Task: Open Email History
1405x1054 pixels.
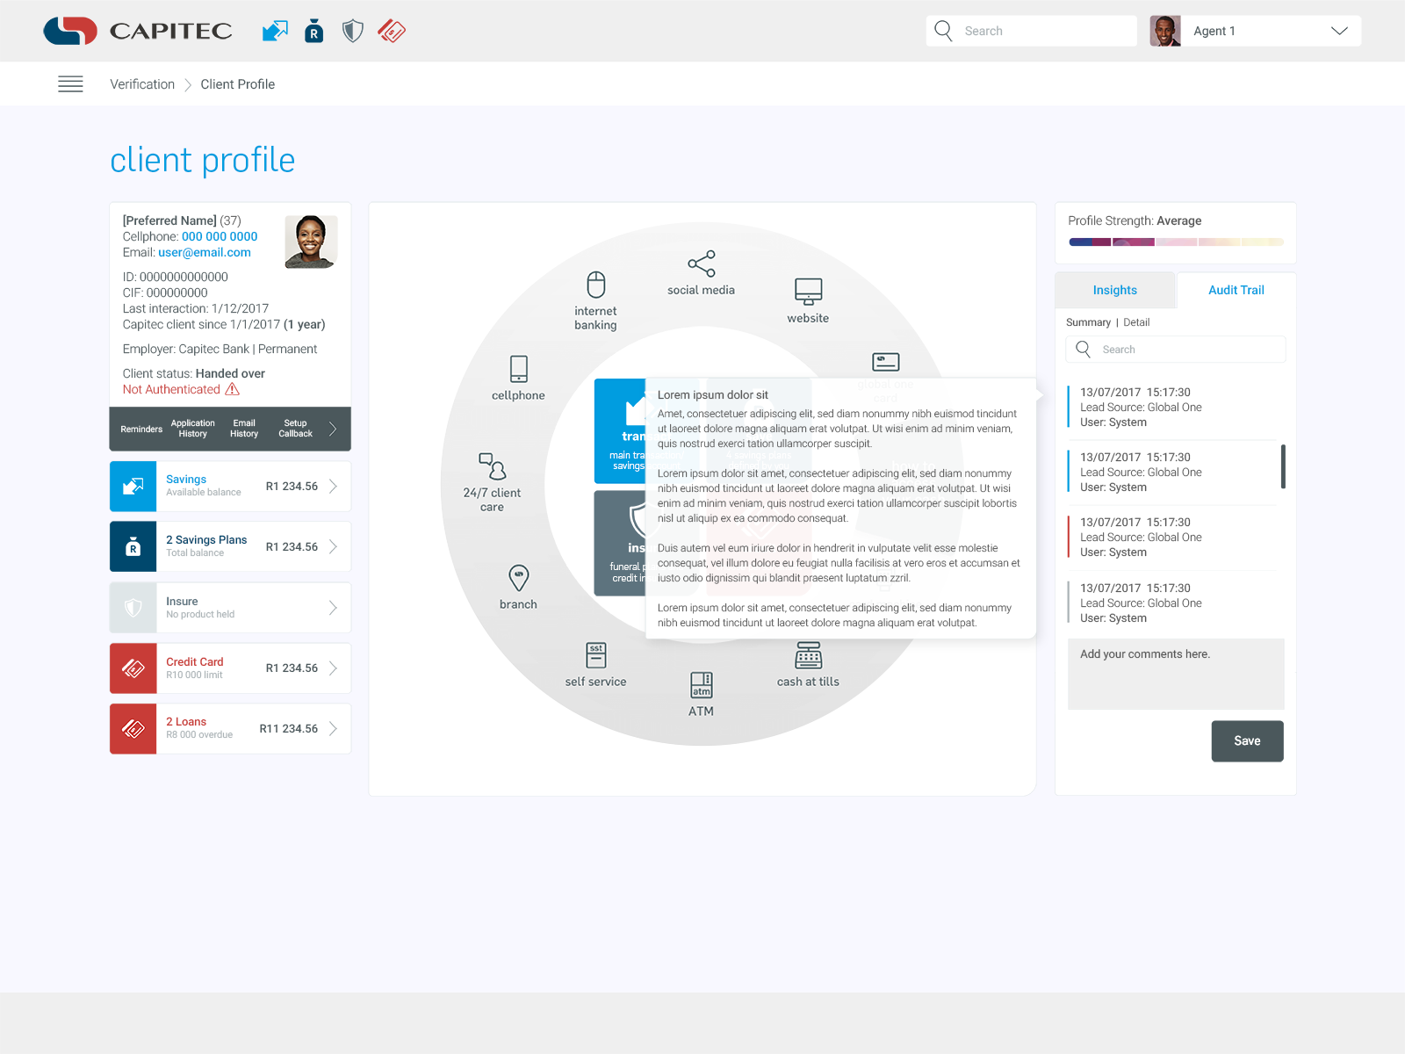Action: pos(244,429)
